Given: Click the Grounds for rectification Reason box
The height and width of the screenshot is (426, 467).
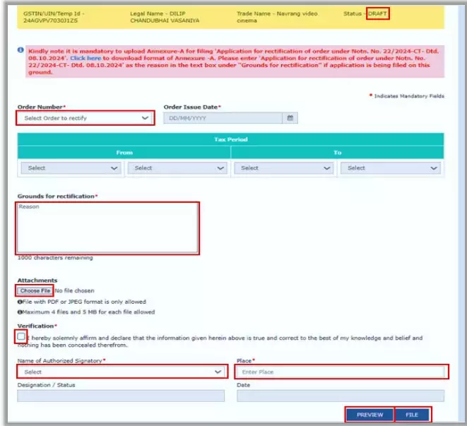Looking at the screenshot, I should pyautogui.click(x=107, y=228).
